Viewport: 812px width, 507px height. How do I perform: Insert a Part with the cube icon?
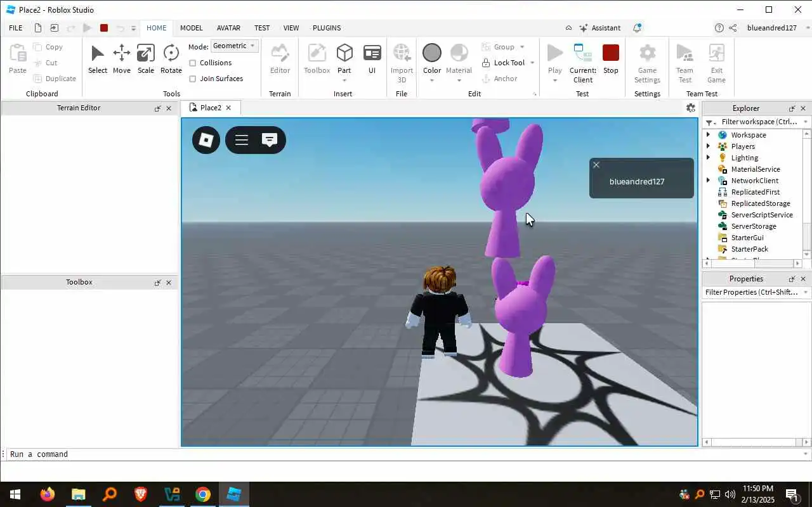coord(344,53)
